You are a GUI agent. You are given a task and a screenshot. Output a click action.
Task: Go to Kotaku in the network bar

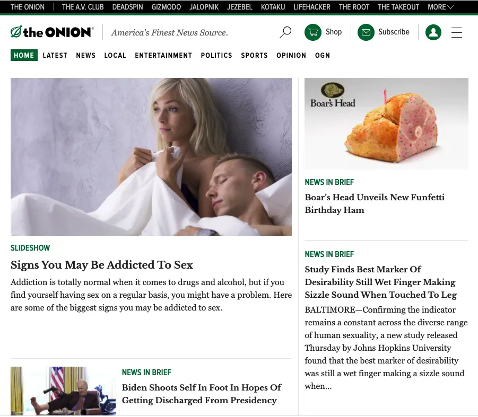[x=273, y=7]
